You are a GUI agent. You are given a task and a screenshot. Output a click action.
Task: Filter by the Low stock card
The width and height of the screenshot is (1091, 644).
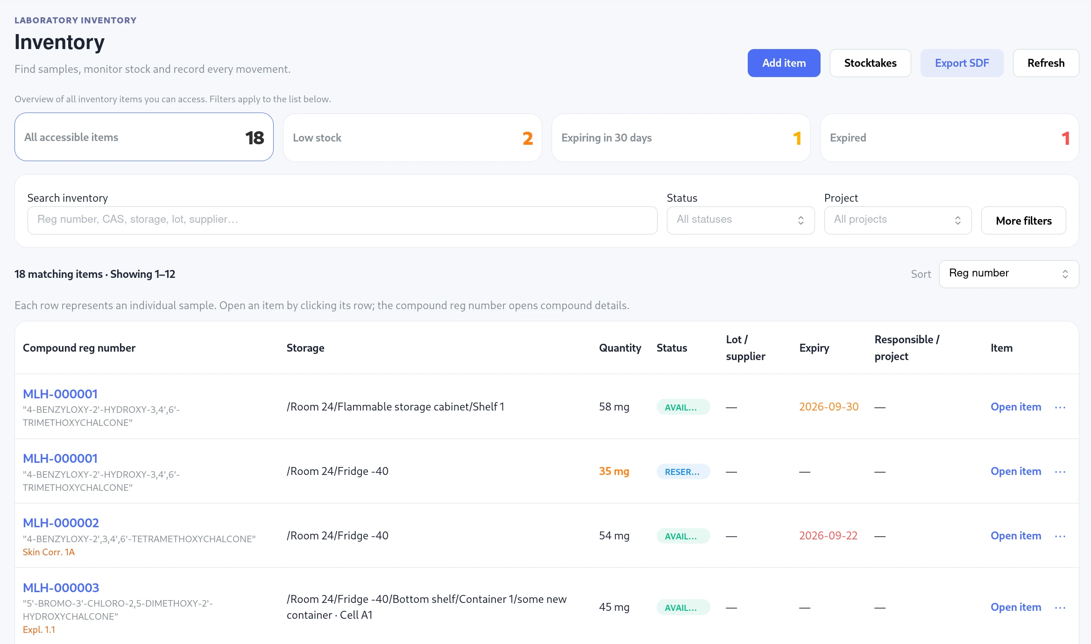pos(412,138)
